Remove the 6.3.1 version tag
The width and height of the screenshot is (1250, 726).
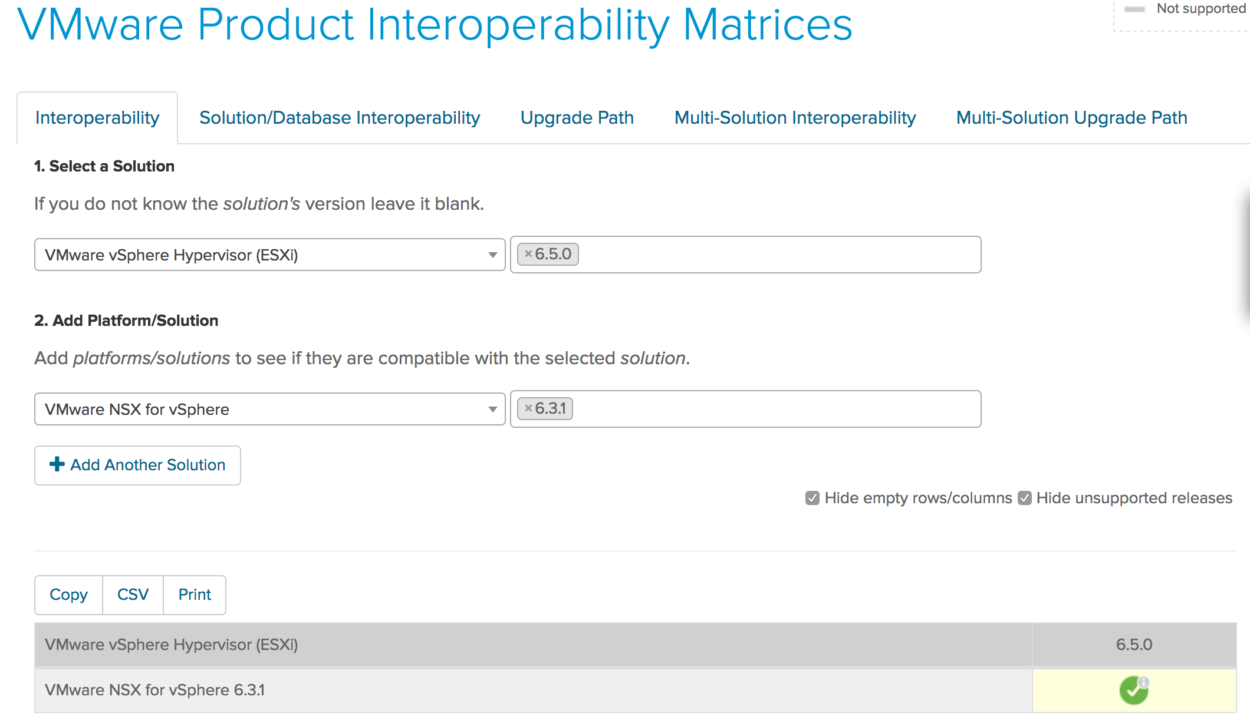click(528, 408)
